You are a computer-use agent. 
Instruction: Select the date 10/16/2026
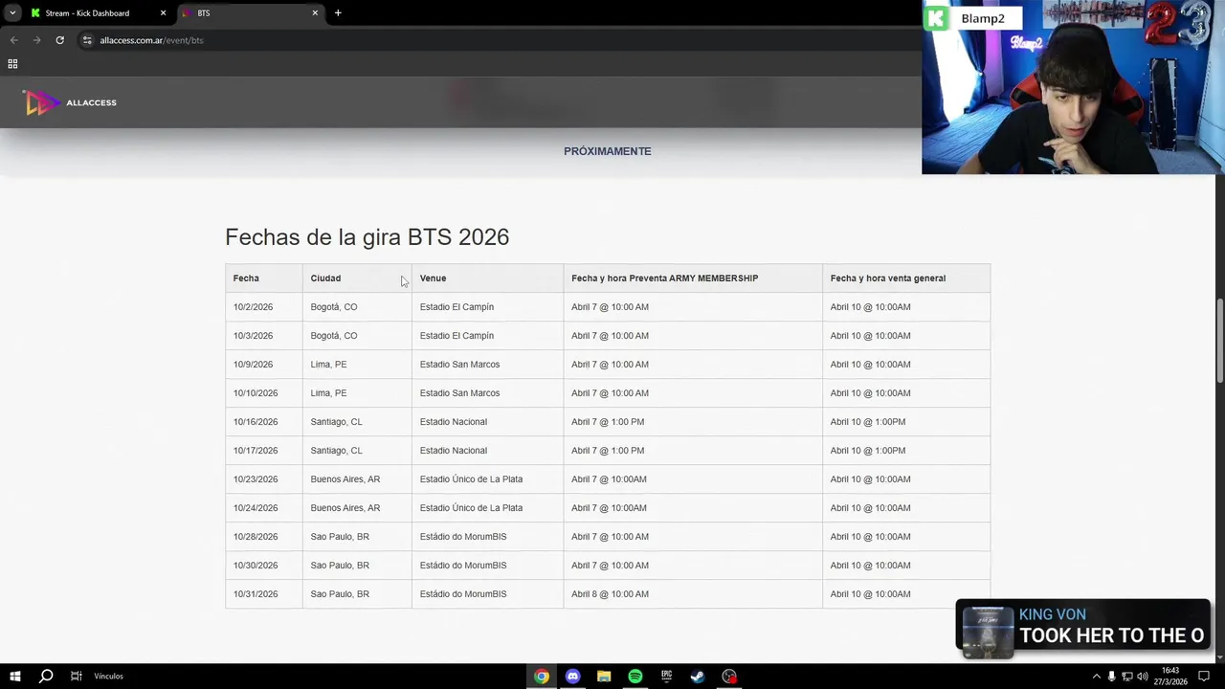coord(256,422)
